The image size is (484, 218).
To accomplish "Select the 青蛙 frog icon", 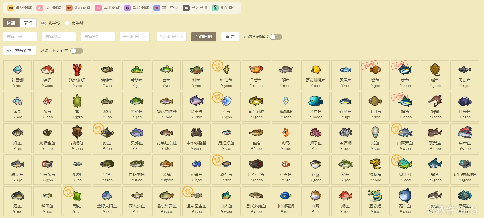I will (x=77, y=195).
